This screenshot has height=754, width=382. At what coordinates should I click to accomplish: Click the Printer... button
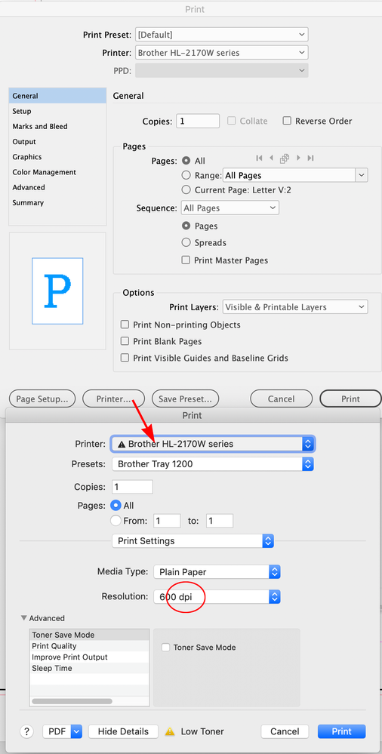[x=113, y=399]
